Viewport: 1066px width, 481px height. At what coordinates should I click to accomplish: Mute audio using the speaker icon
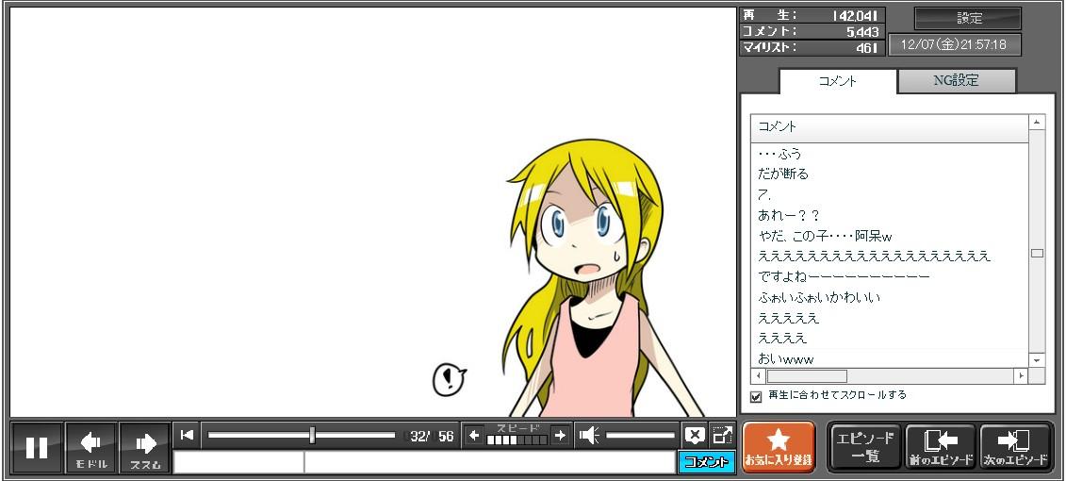[x=589, y=435]
